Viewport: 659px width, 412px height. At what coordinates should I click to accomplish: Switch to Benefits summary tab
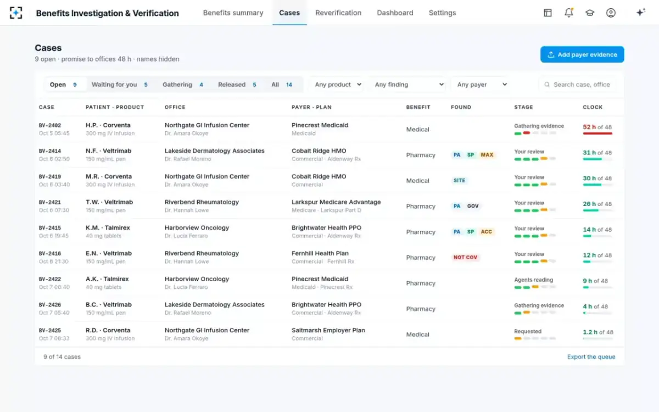tap(233, 13)
